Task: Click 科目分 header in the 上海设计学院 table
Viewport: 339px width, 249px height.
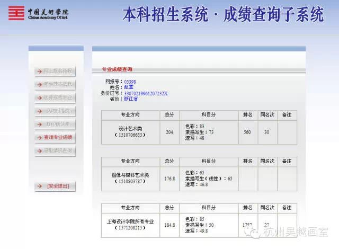Action: [209, 208]
